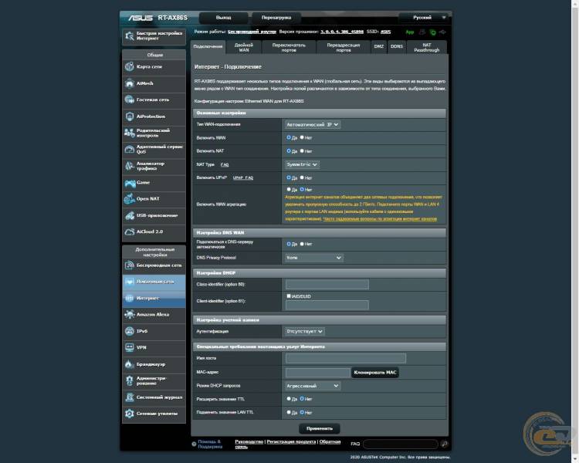Select Нет for Включить WAN
The width and height of the screenshot is (579, 463).
click(302, 137)
